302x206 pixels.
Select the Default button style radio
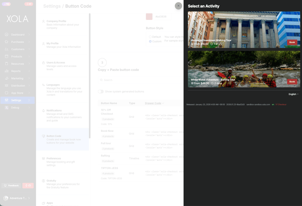pyautogui.click(x=150, y=37)
